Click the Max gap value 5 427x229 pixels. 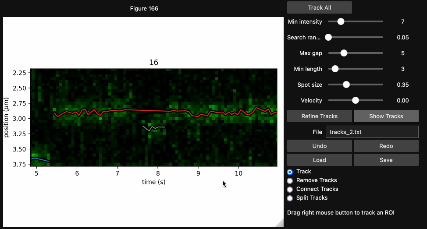tap(403, 53)
